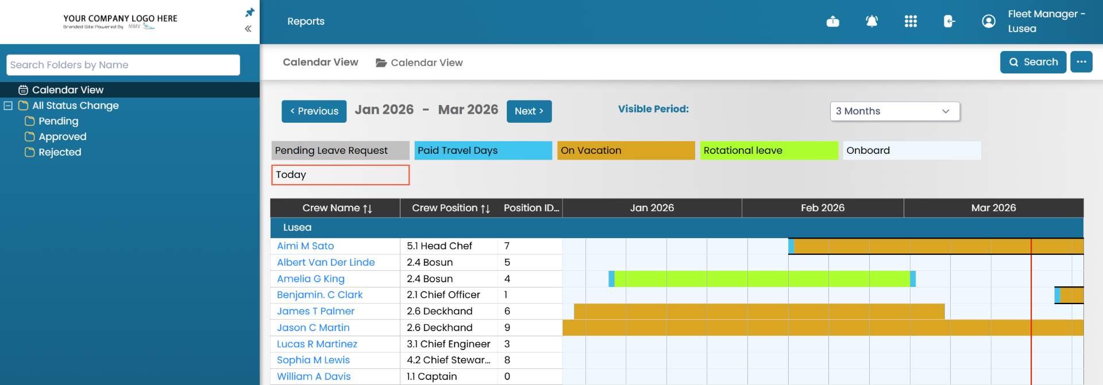This screenshot has height=385, width=1103.
Task: Click the Rotational leave legend swatch
Action: point(769,150)
